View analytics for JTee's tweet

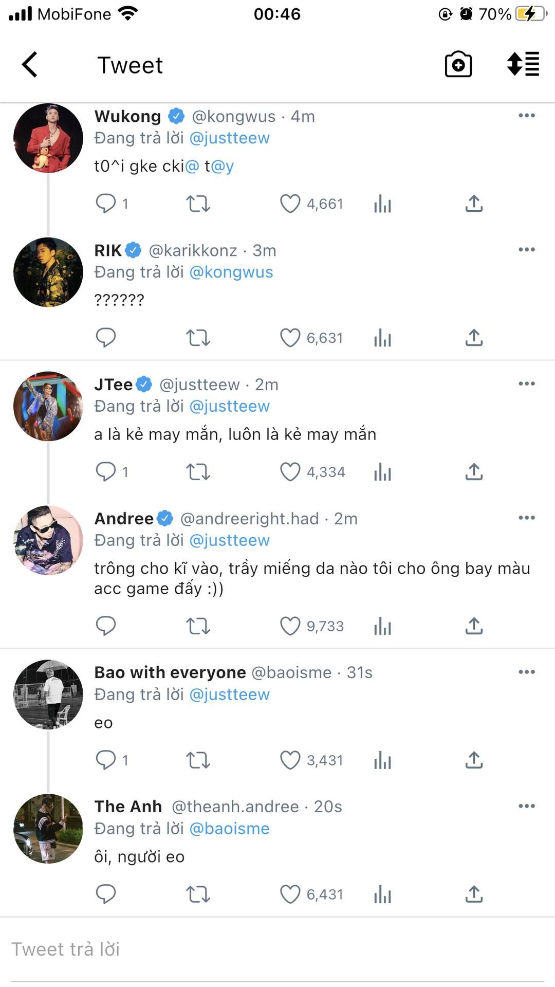[382, 472]
